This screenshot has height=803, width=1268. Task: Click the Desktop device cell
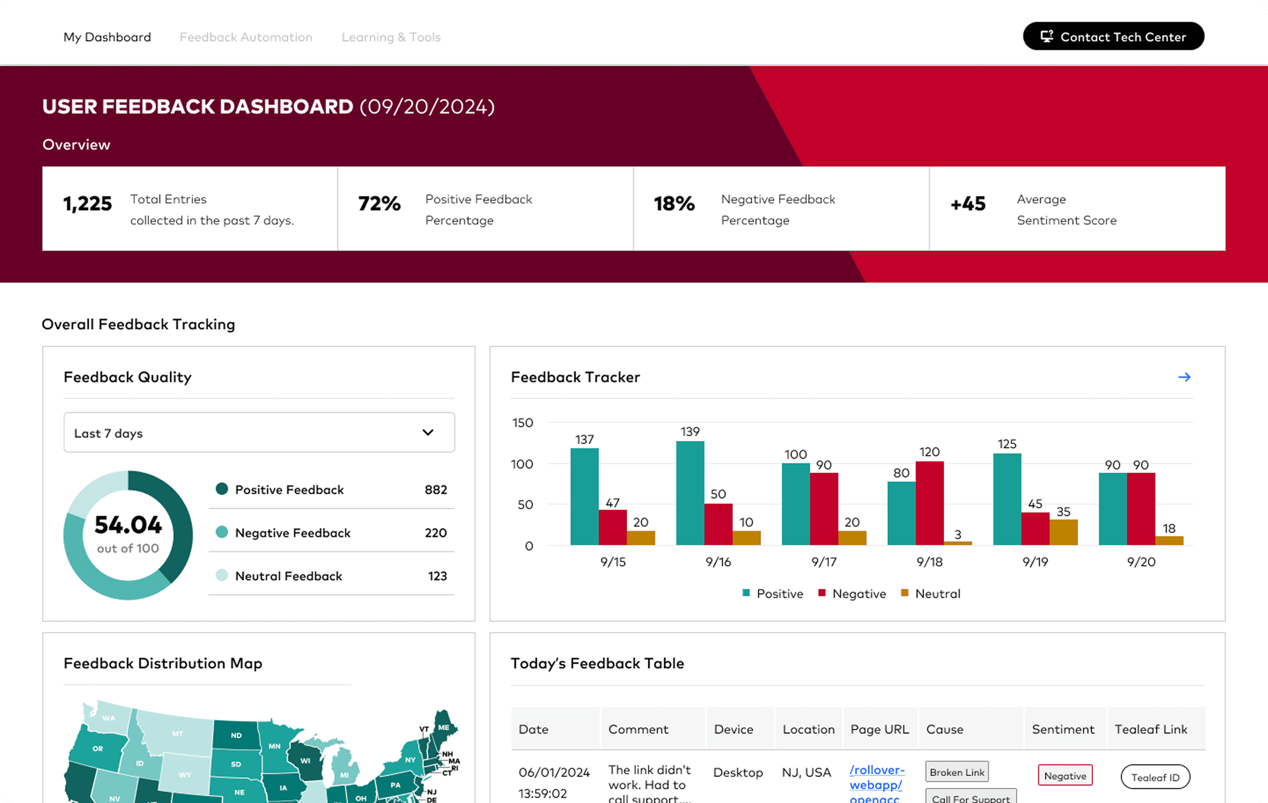click(x=738, y=772)
